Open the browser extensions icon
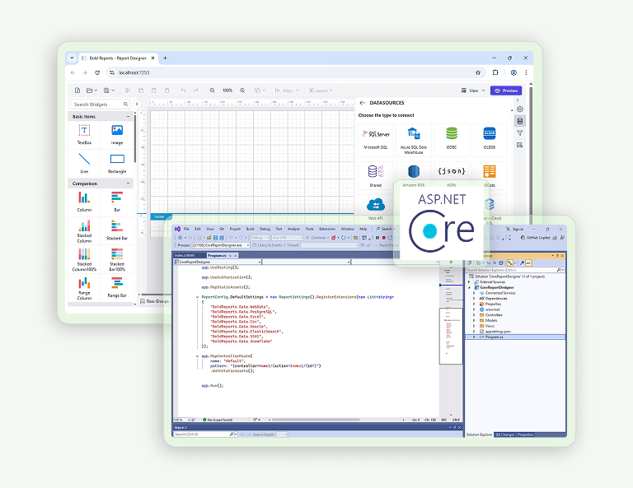 [495, 72]
